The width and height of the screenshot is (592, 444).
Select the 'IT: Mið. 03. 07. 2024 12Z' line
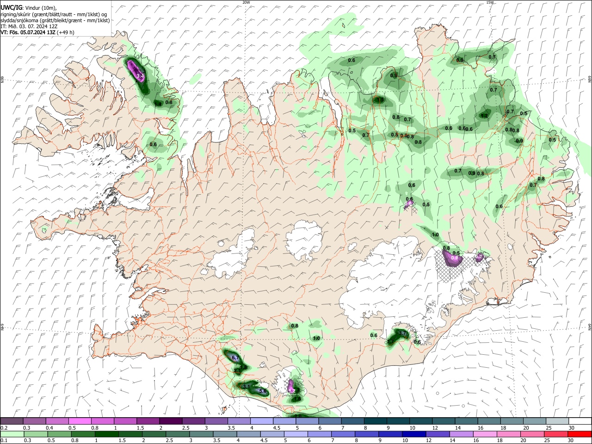29,26
